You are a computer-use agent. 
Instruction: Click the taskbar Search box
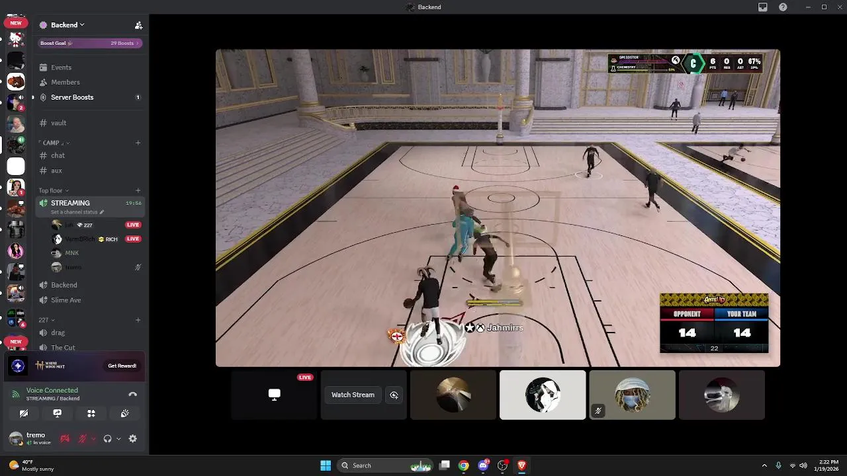click(x=385, y=465)
